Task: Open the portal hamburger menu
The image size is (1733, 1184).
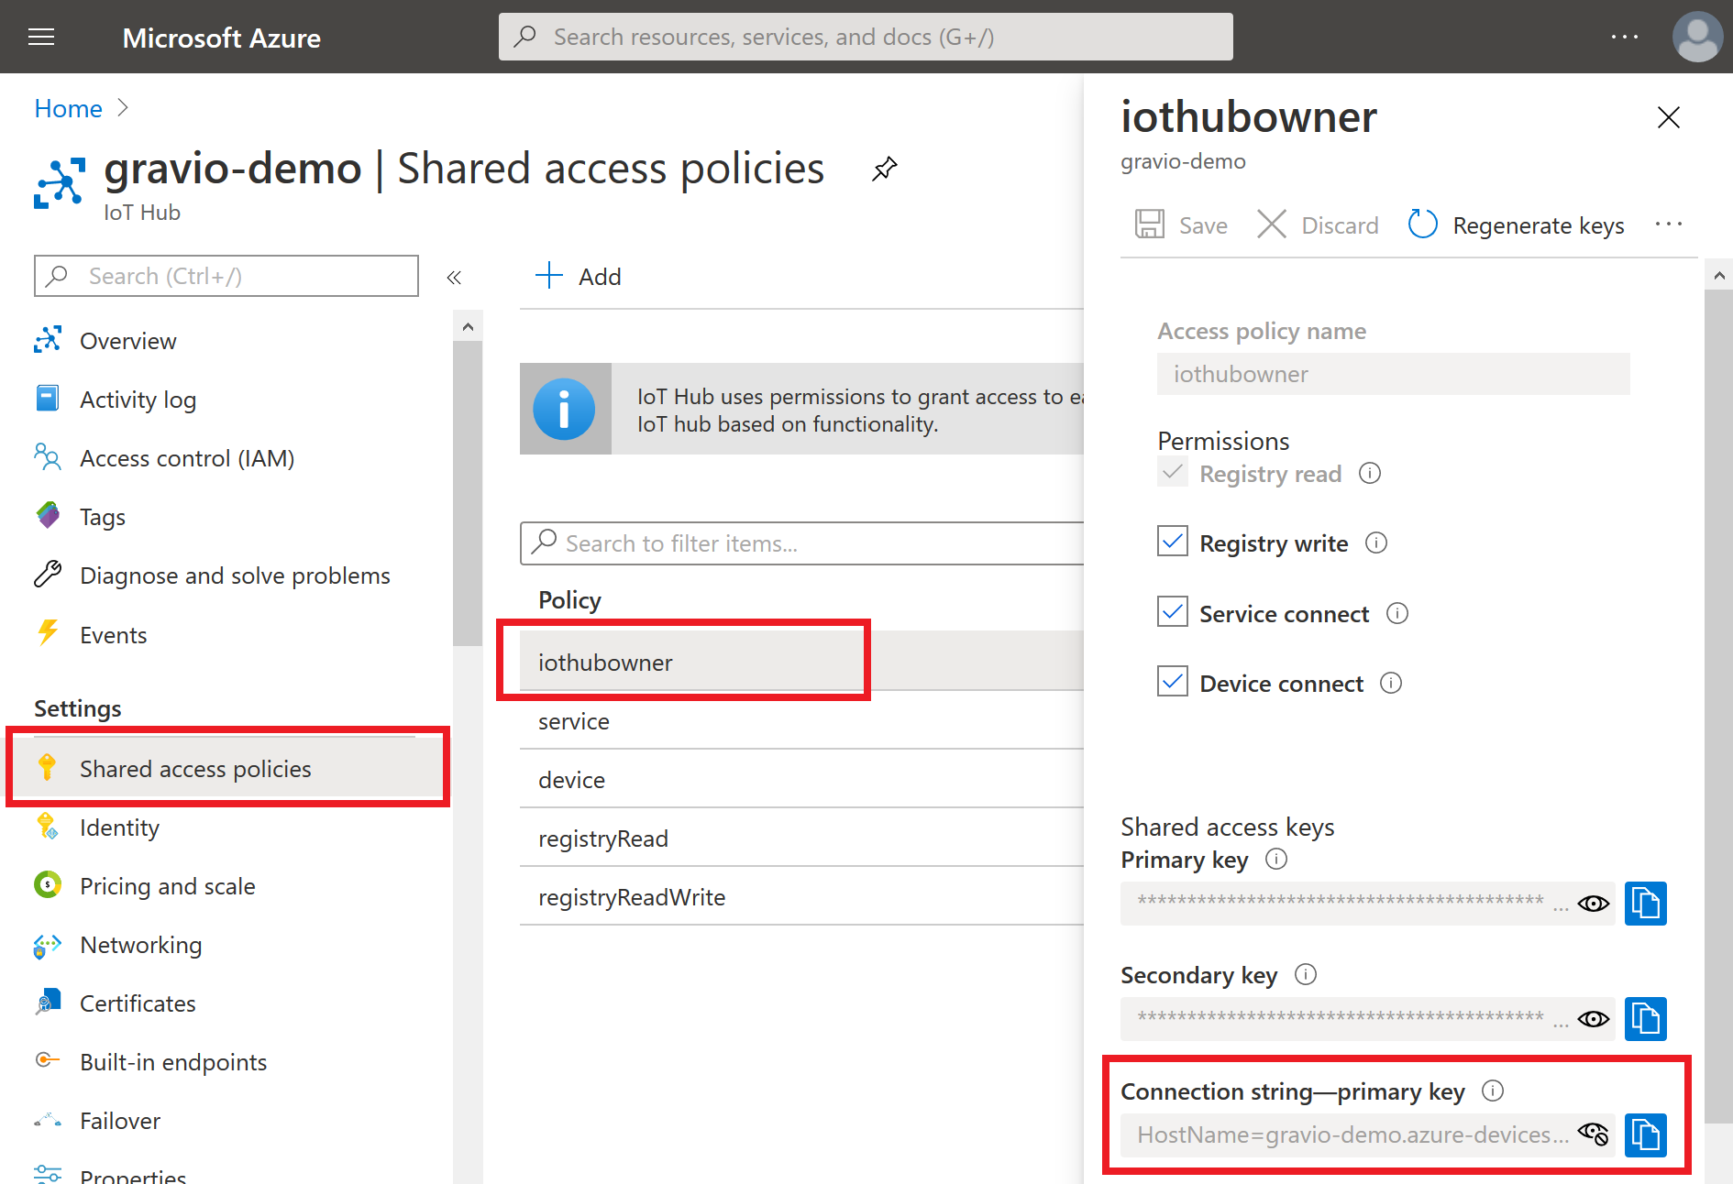Action: [x=41, y=37]
